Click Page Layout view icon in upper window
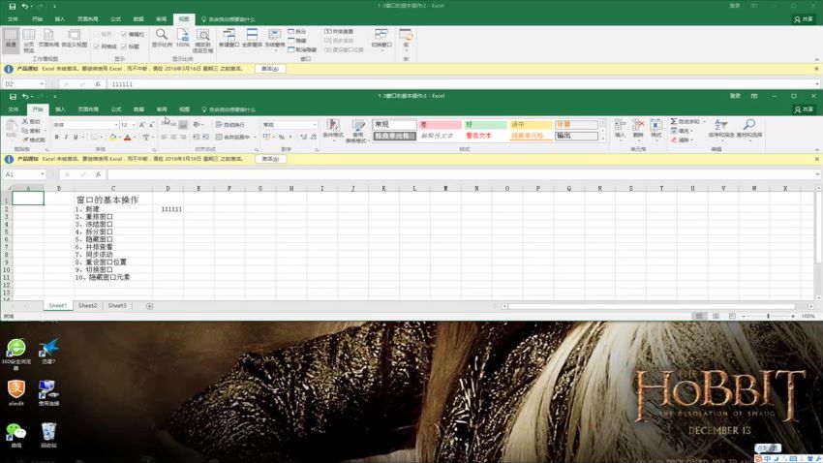Screen dimensions: 823x463 48,39
